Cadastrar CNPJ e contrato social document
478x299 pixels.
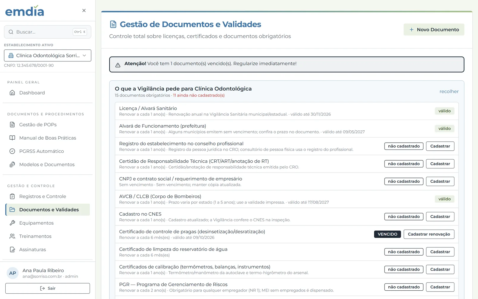[x=440, y=181]
